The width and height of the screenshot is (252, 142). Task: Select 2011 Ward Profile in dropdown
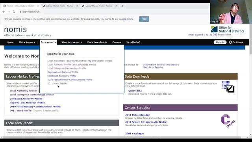tap(57, 83)
